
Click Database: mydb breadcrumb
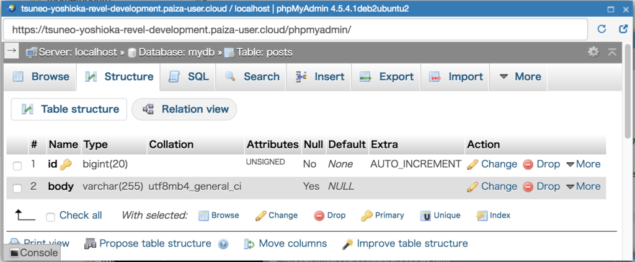tap(177, 52)
